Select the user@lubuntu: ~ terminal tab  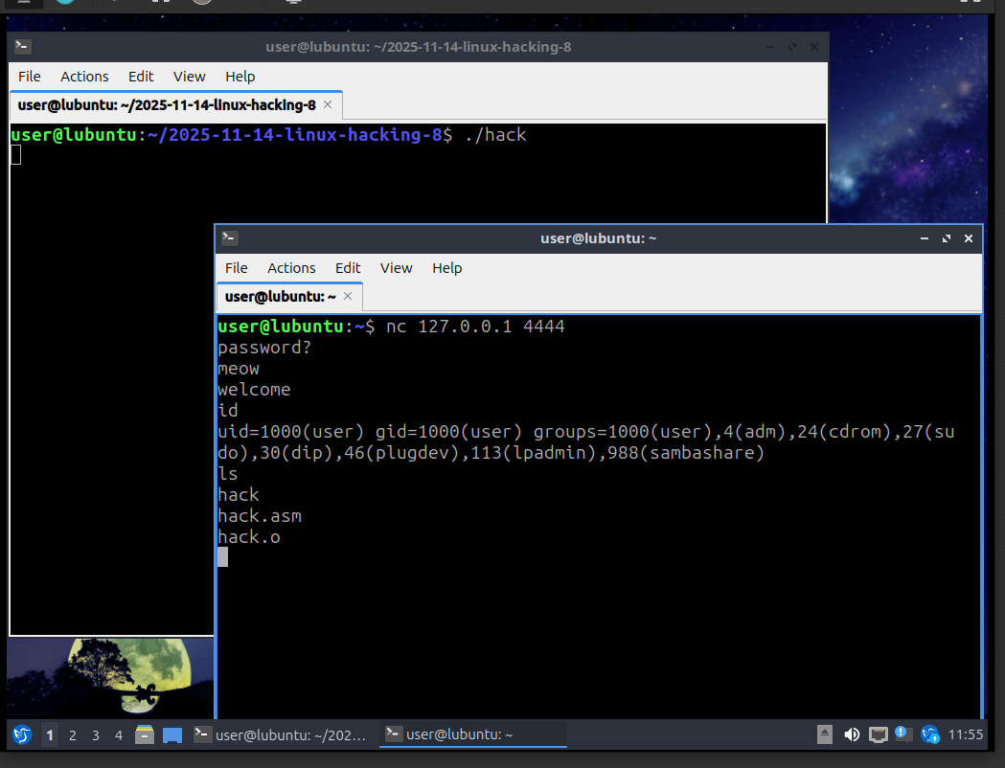coord(280,297)
